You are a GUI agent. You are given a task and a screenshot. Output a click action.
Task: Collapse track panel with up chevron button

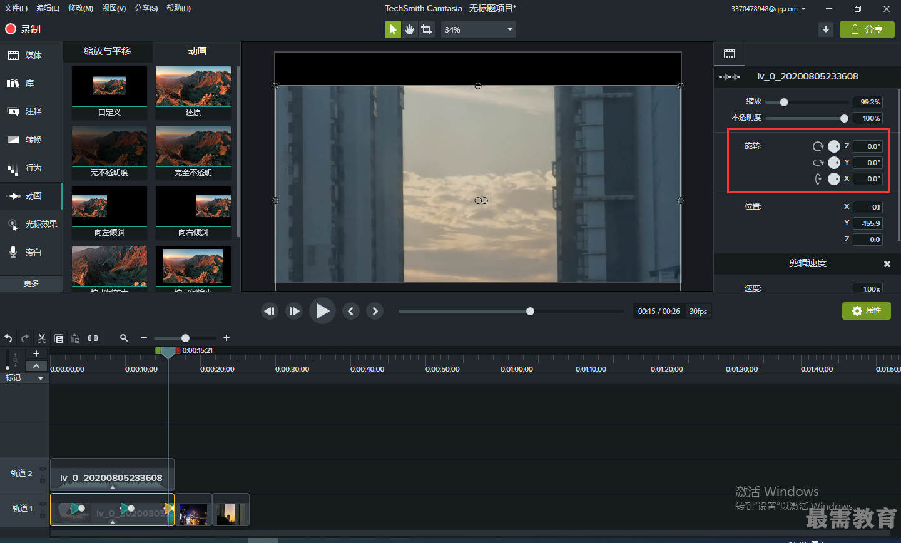click(36, 366)
